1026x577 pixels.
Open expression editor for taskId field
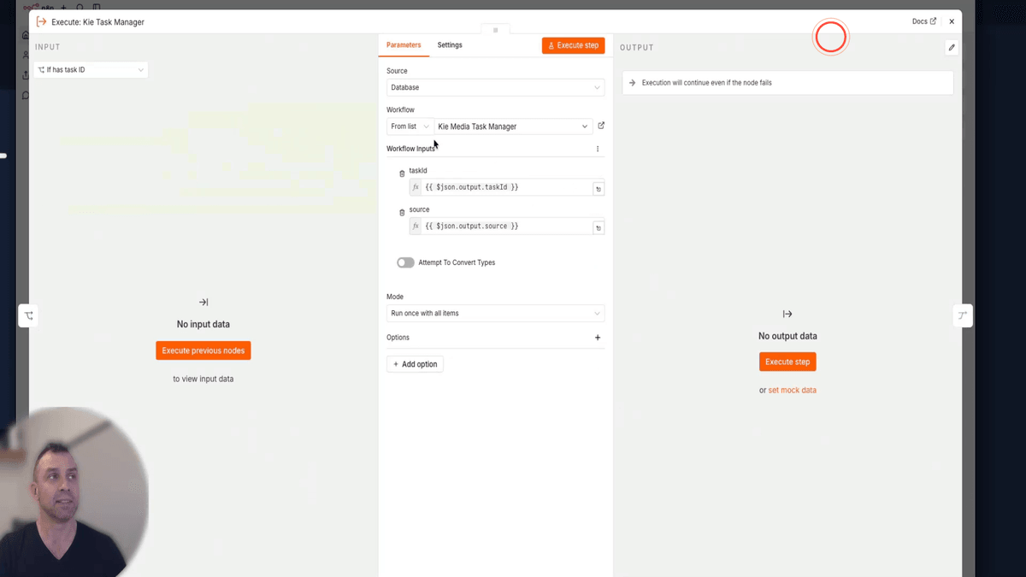[598, 189]
